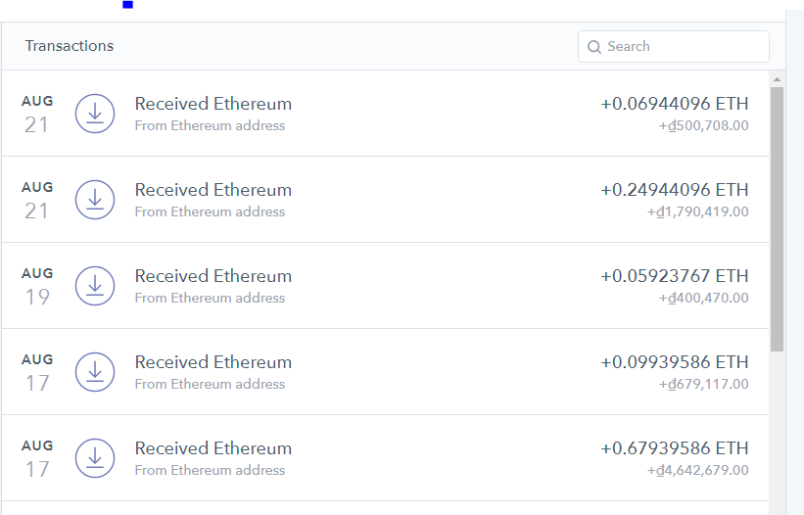This screenshot has width=804, height=515.
Task: Click download icon of 0.06944096 ETH transaction
Action: click(95, 113)
